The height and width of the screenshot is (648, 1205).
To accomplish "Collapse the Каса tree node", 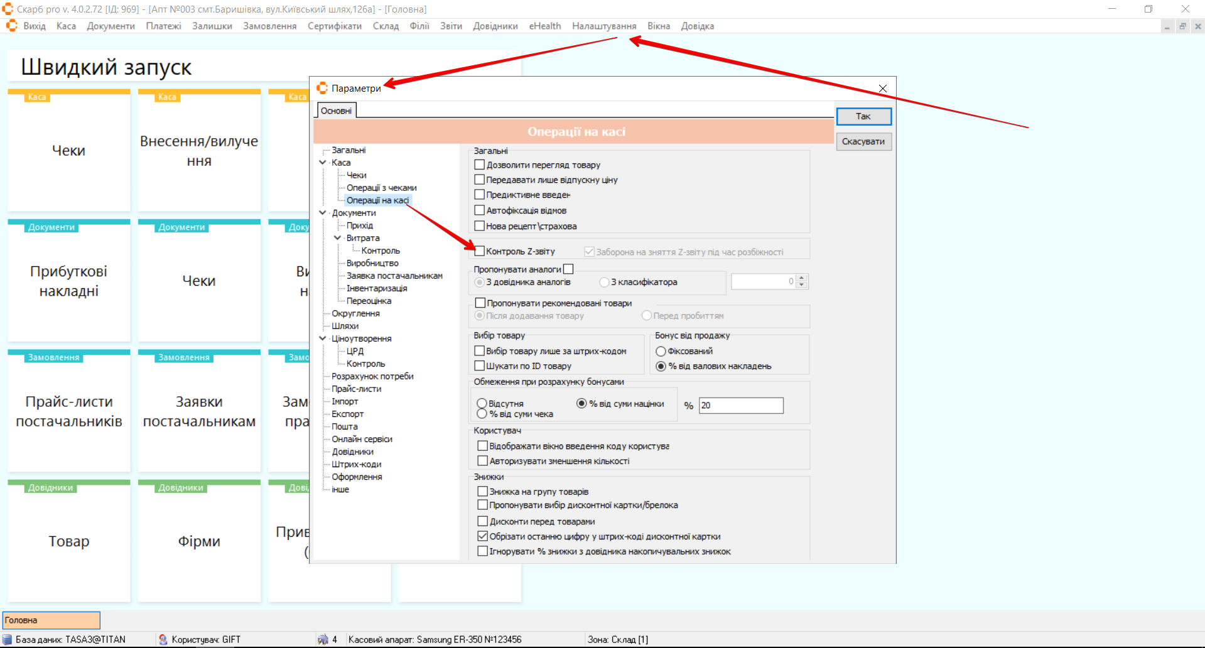I will (323, 163).
